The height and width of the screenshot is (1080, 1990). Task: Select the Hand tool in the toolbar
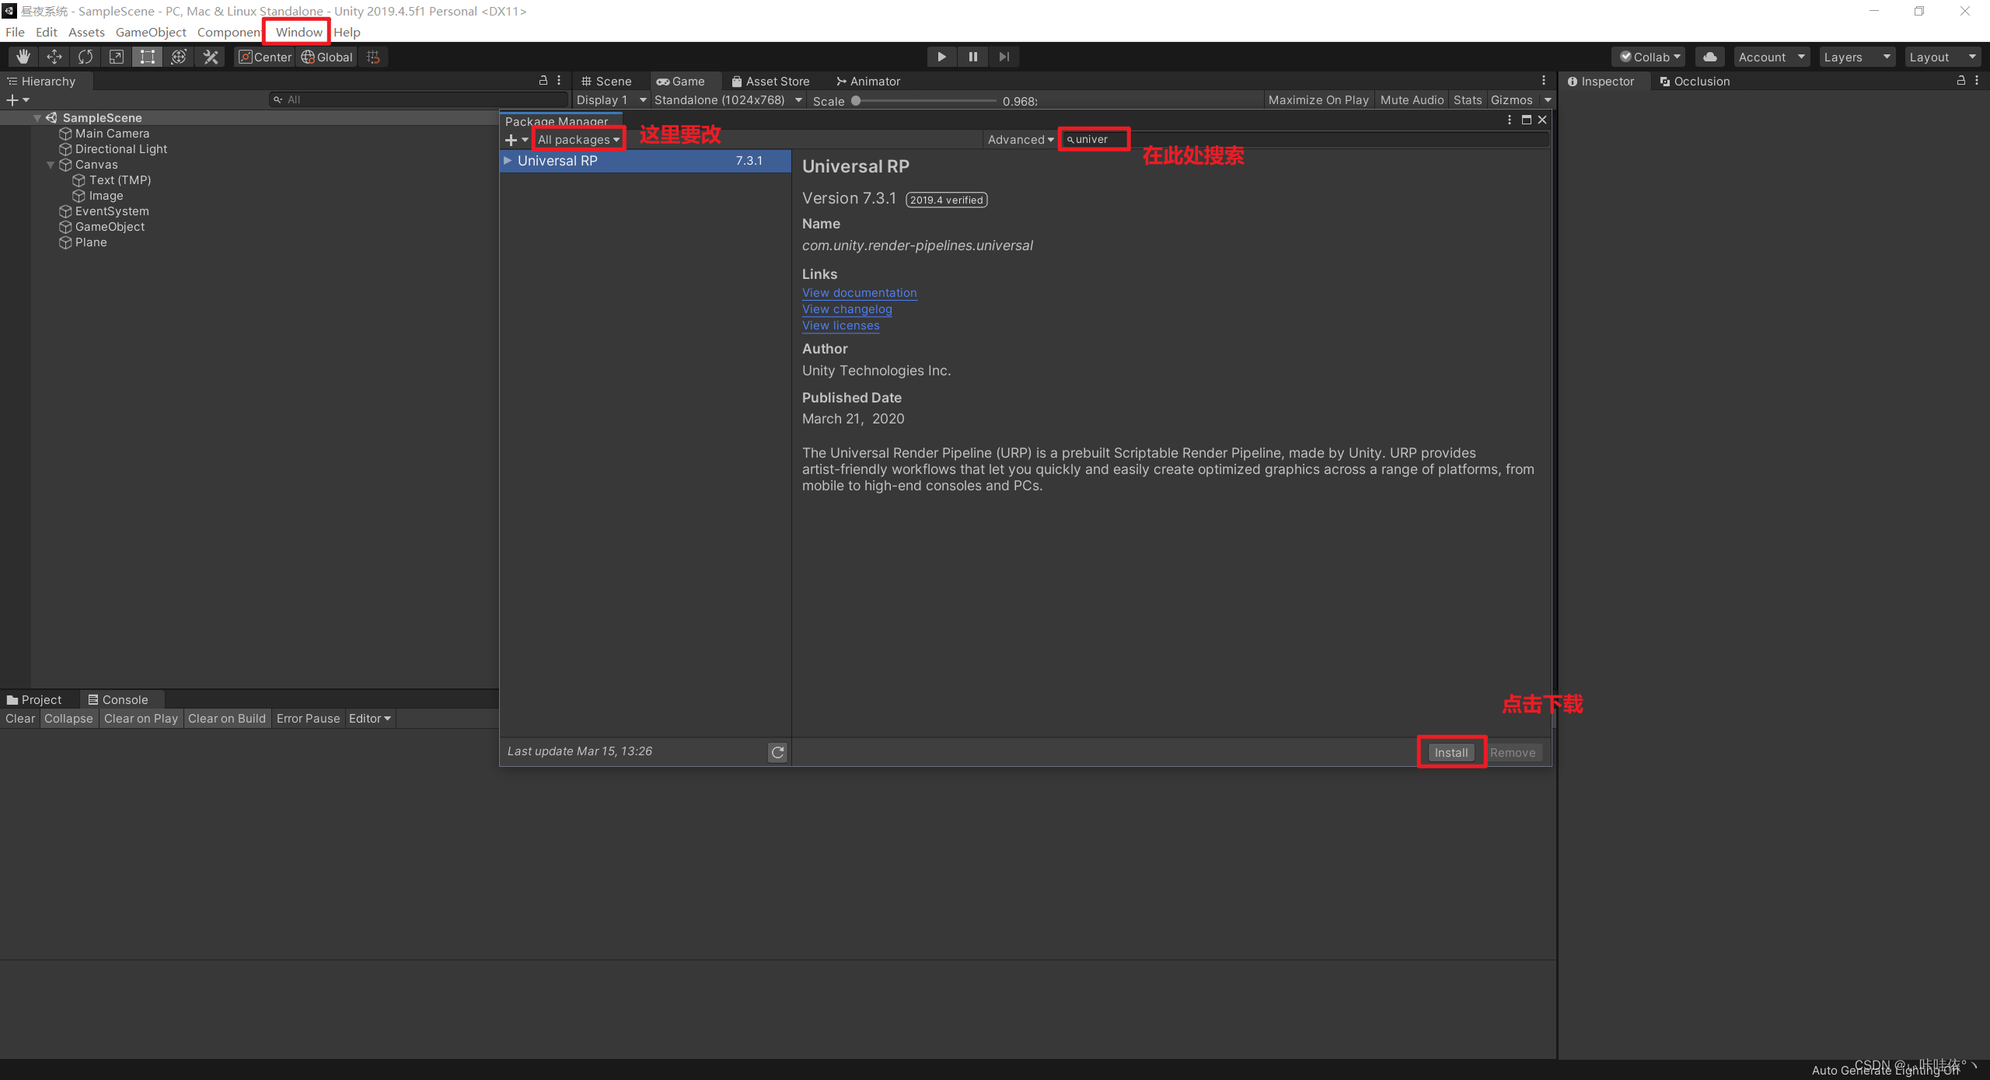click(x=23, y=57)
